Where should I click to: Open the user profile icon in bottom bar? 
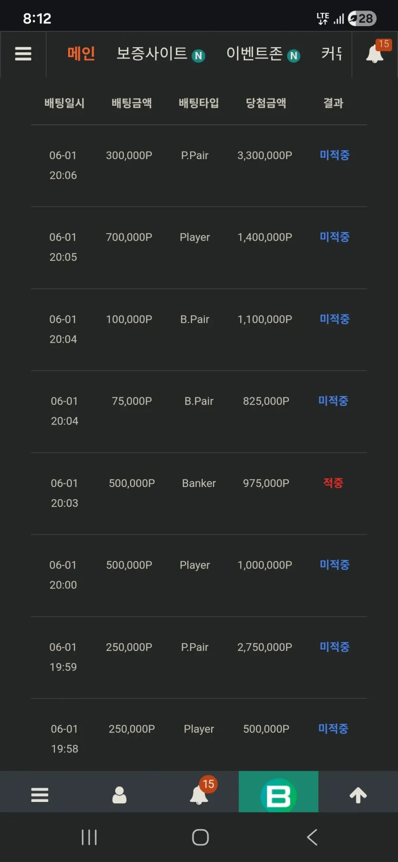[119, 795]
